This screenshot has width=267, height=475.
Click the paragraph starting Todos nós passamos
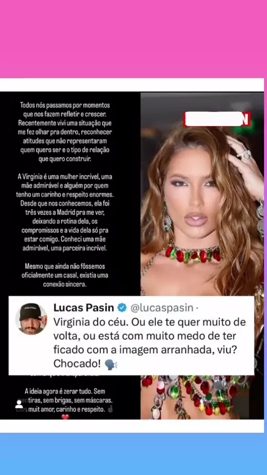pyautogui.click(x=65, y=132)
